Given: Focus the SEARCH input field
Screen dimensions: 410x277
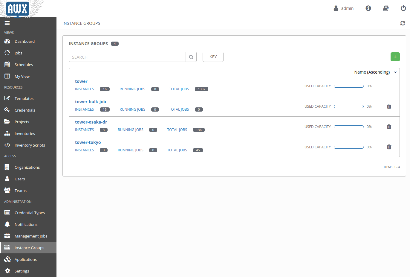Looking at the screenshot, I should (127, 57).
